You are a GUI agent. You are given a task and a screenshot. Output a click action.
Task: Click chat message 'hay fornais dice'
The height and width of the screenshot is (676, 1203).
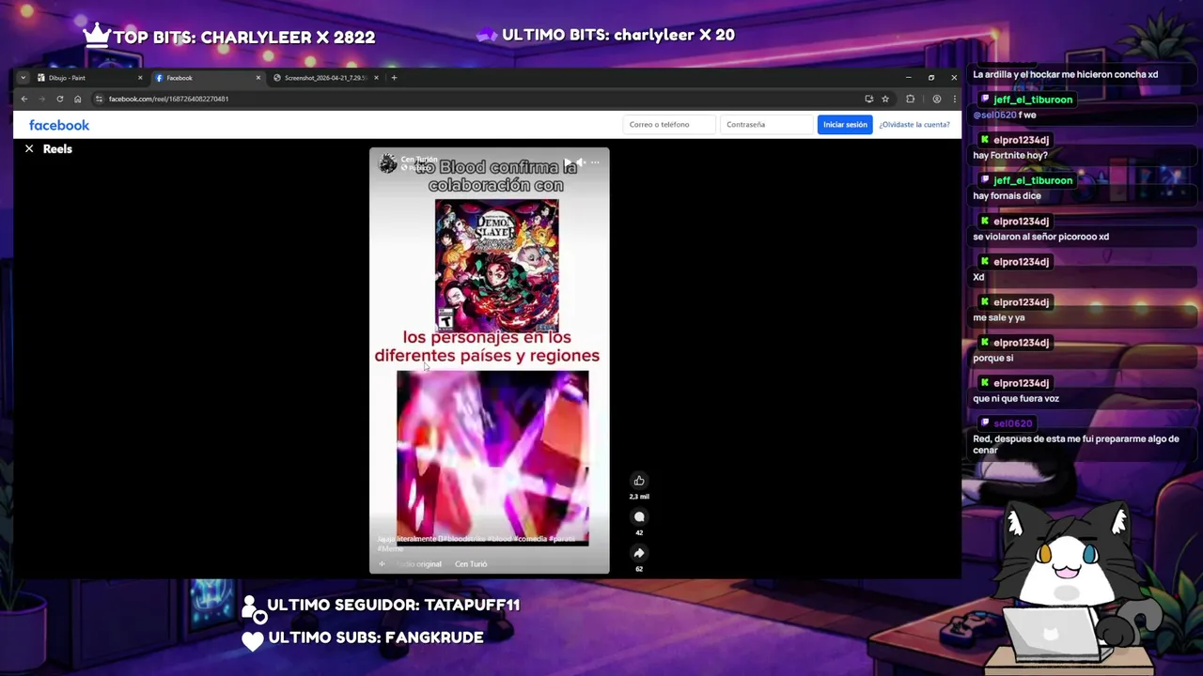(x=1007, y=195)
